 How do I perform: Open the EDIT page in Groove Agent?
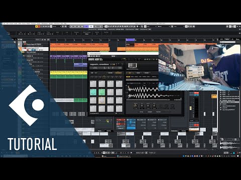[130, 73]
